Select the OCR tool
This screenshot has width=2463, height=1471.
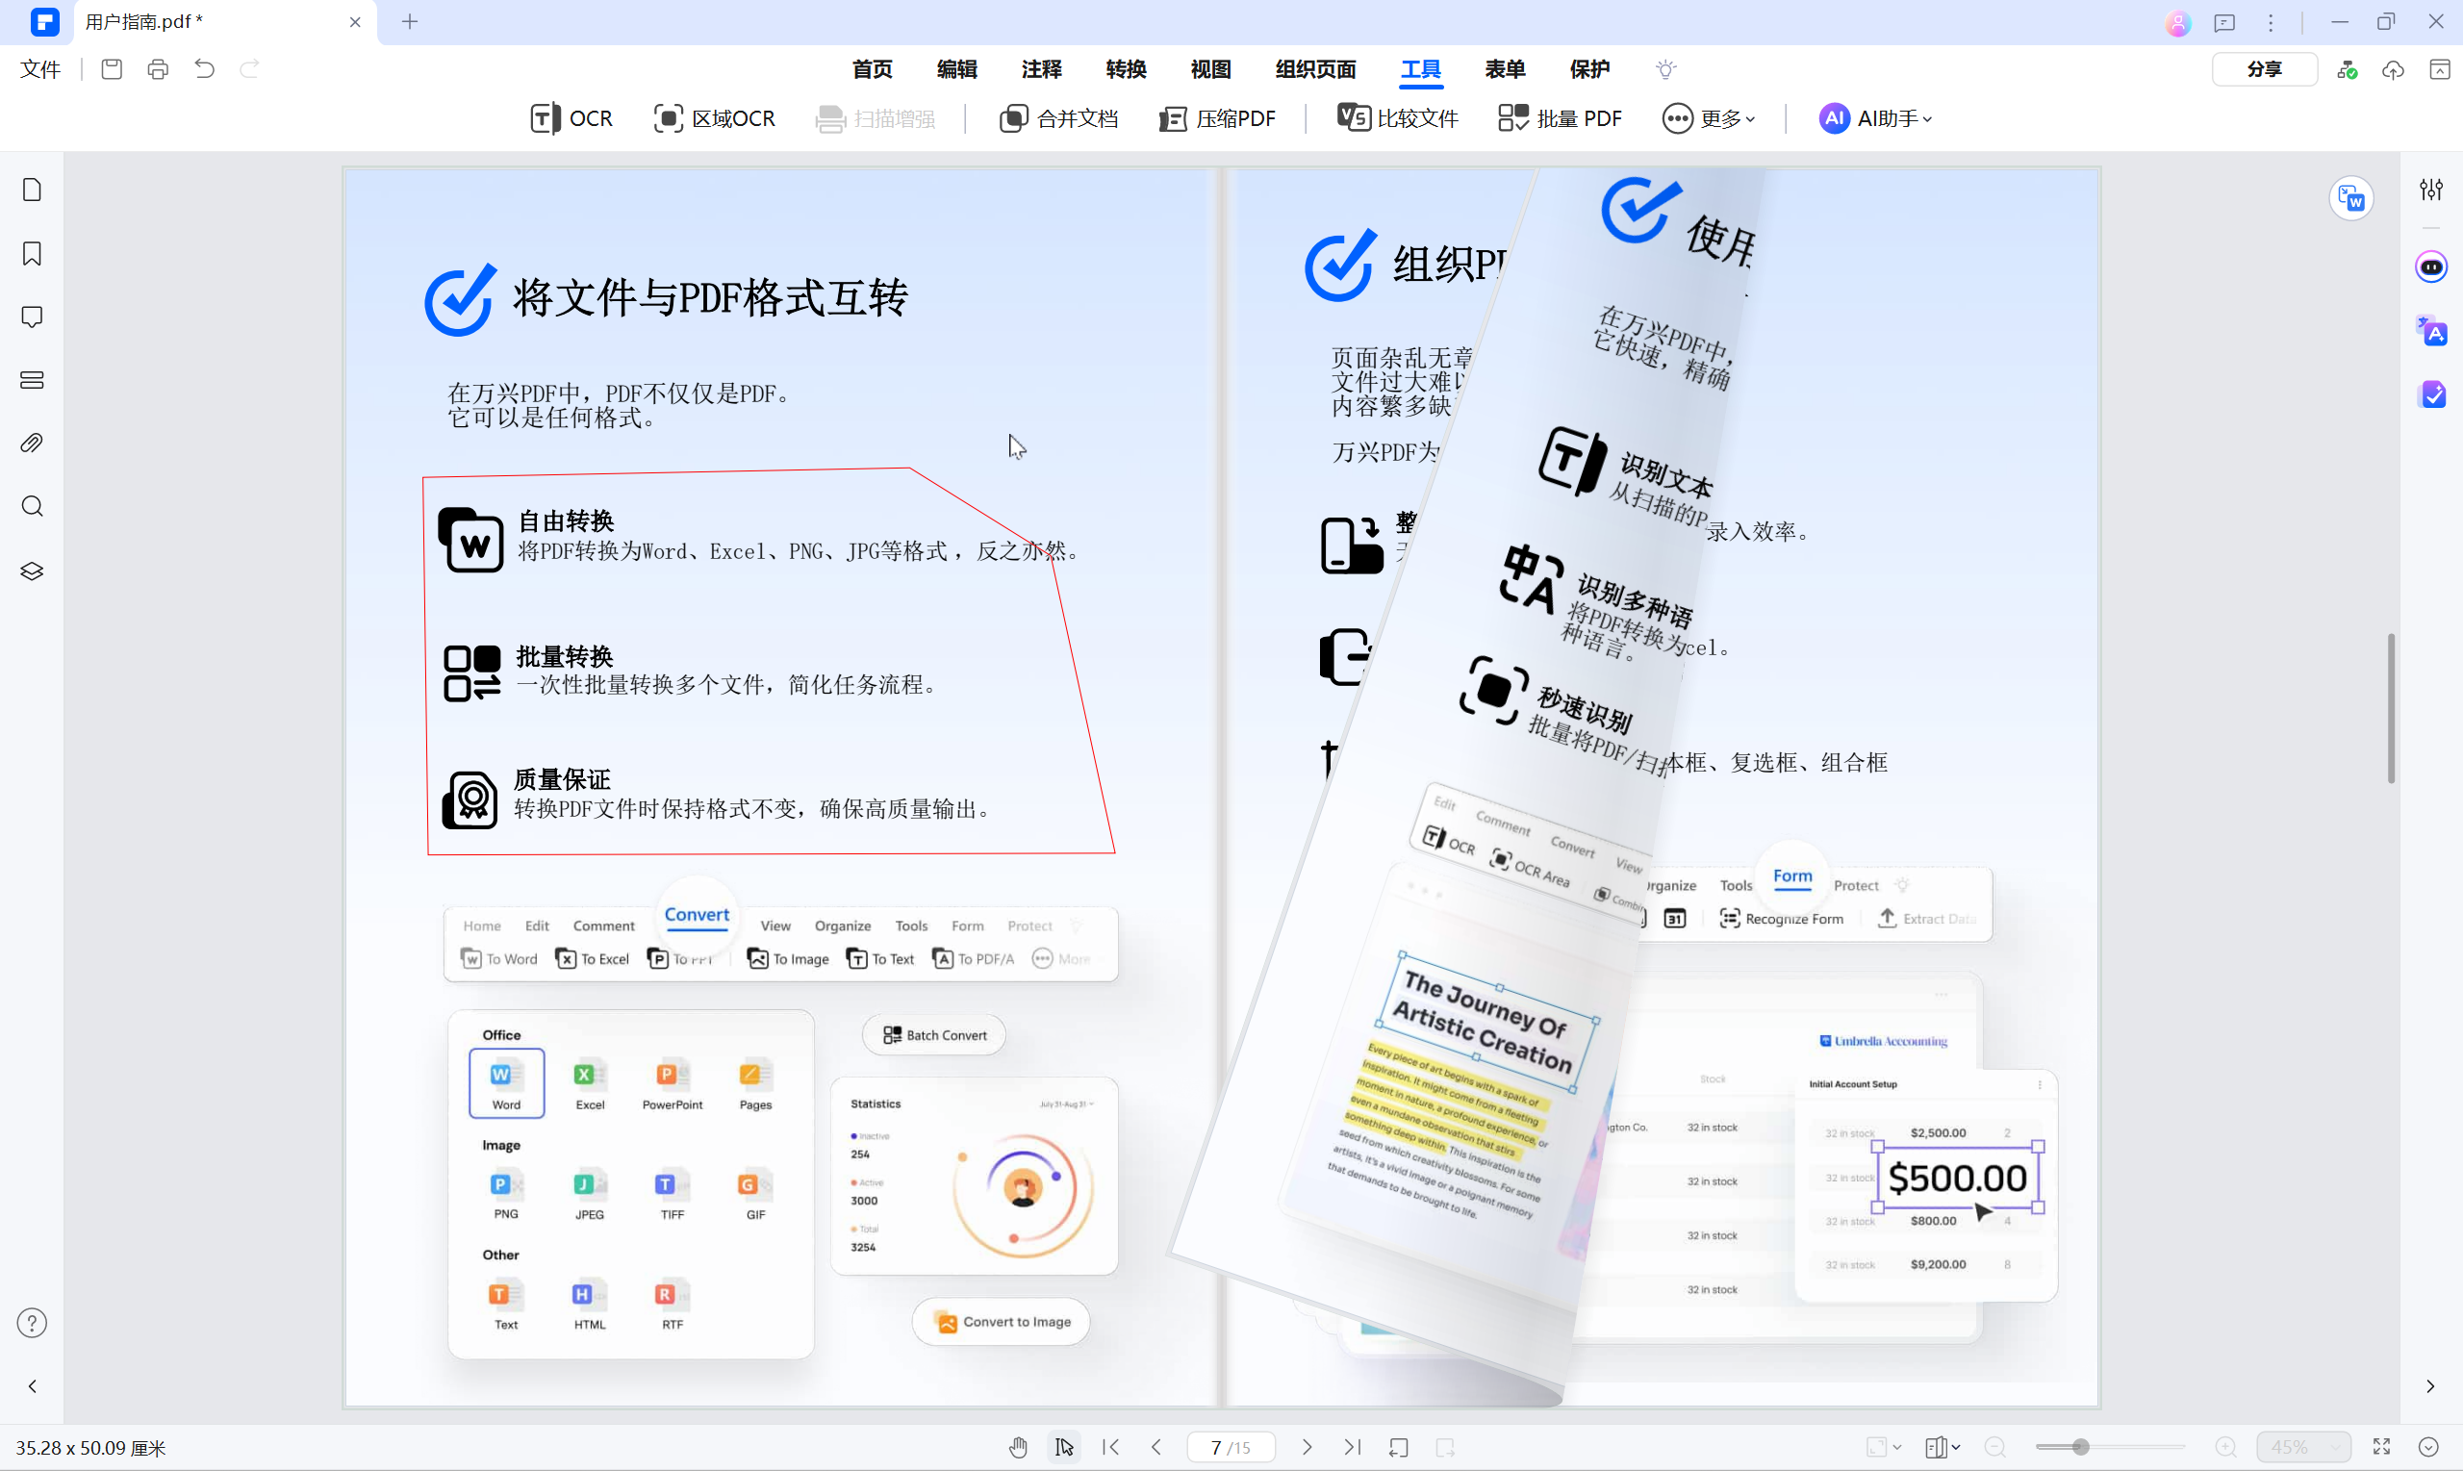571,118
